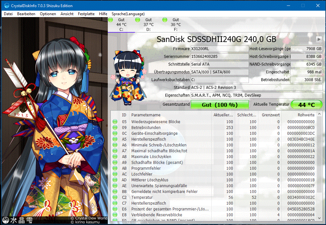This screenshot has height=225, width=326.
Task: Click status icon of Unerwartete Spannungsabfälle row
Action: 115,186
